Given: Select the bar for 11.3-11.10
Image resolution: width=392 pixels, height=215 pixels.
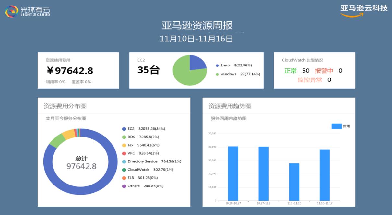Looking at the screenshot, I should click(294, 182).
